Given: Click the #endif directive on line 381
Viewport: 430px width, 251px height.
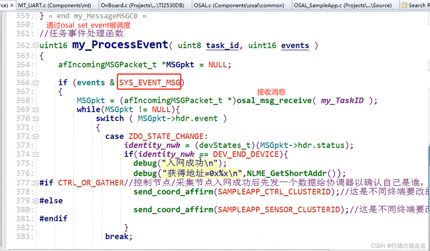Looking at the screenshot, I should 54,219.
